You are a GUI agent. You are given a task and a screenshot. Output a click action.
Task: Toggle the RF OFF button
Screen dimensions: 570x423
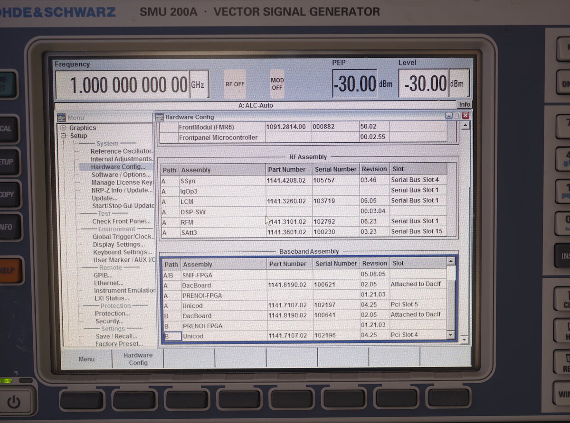tap(235, 84)
